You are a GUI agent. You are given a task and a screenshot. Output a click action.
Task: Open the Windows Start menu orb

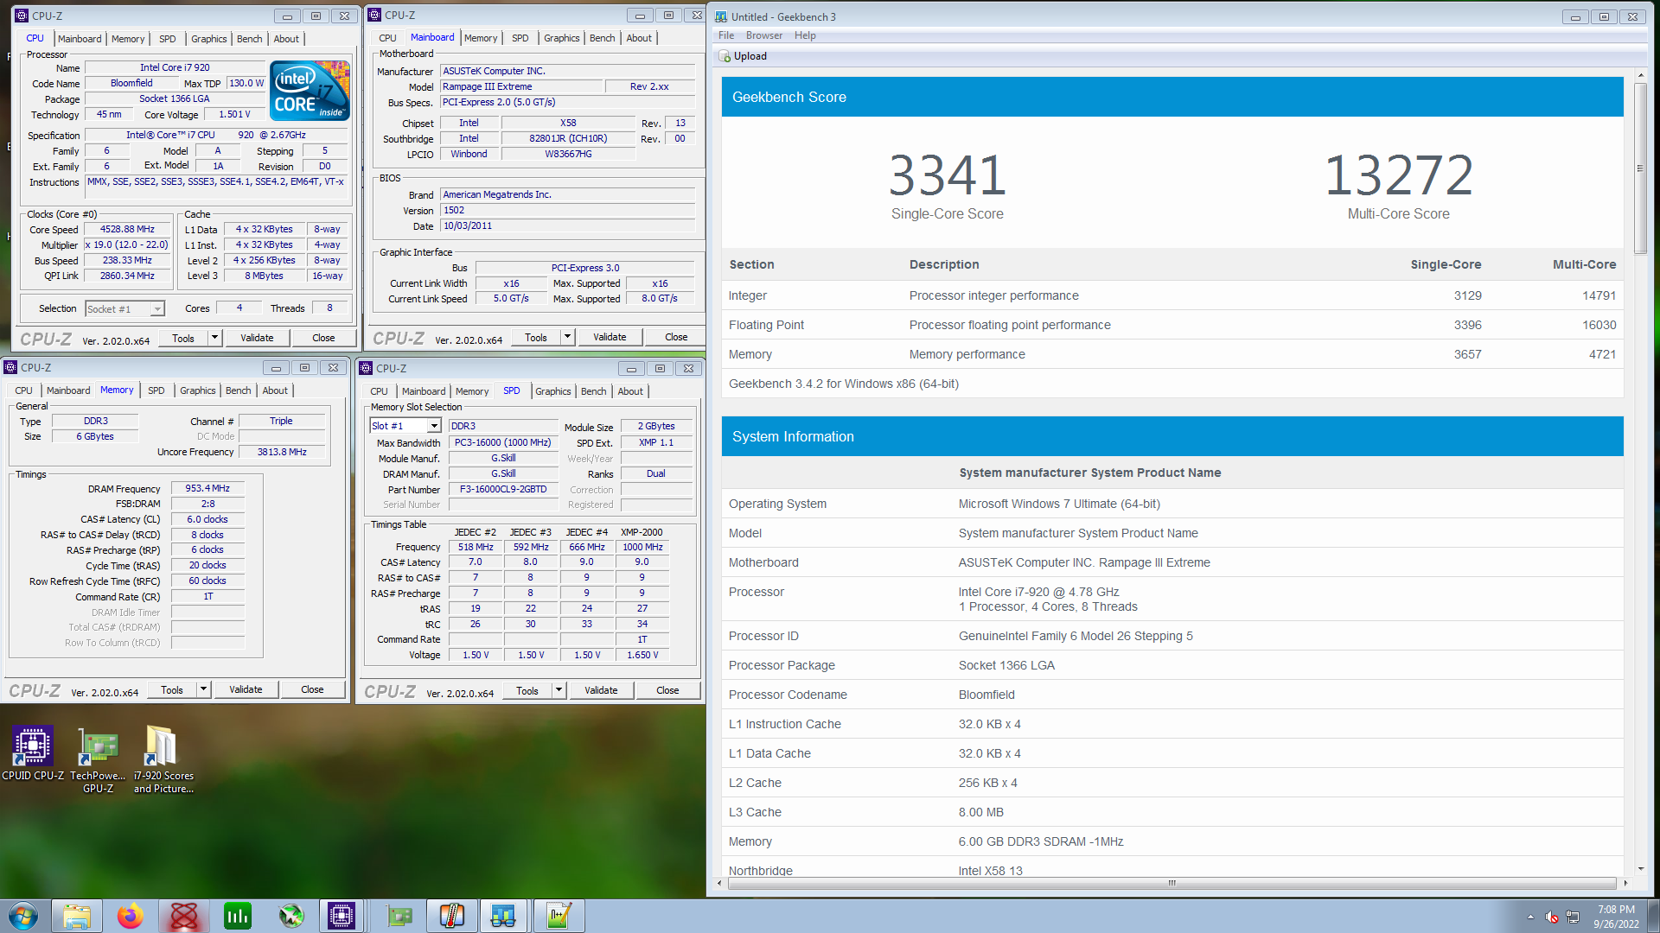(x=23, y=916)
